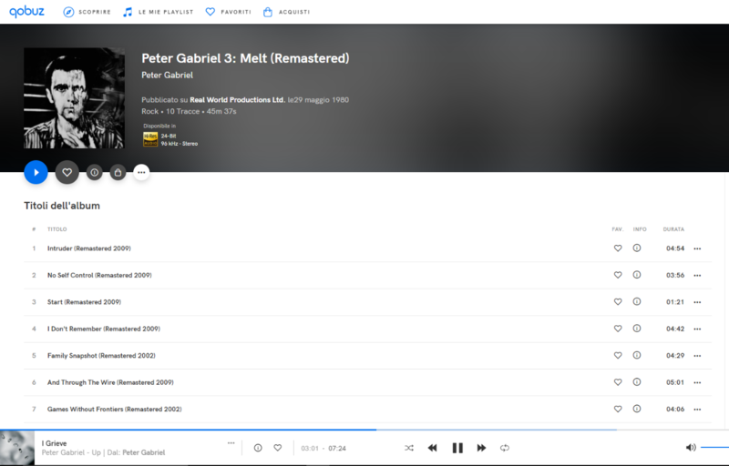Click now-playing I Grieve cover thumbnail
Screen dimensions: 729x466
17,448
